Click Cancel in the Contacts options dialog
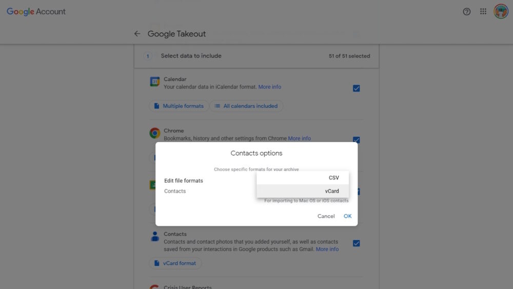Screen dimensions: 513x289 click(x=326, y=216)
